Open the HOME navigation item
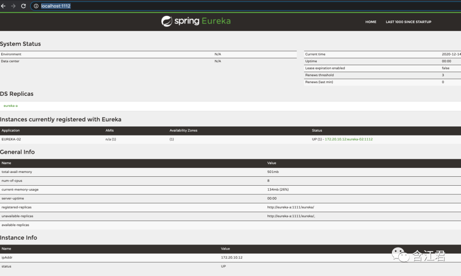The width and height of the screenshot is (461, 276). click(371, 22)
